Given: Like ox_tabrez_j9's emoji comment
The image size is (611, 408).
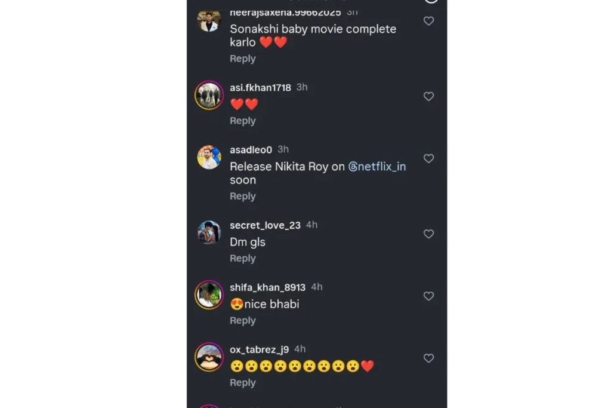Looking at the screenshot, I should coord(428,358).
